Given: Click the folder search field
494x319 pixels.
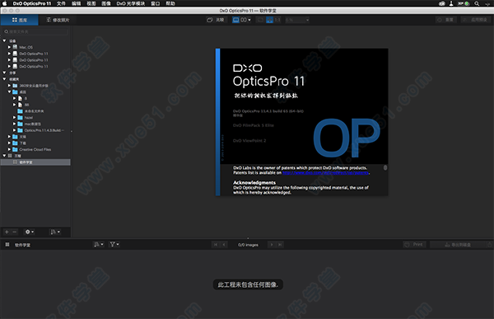Looking at the screenshot, I should coord(35,31).
